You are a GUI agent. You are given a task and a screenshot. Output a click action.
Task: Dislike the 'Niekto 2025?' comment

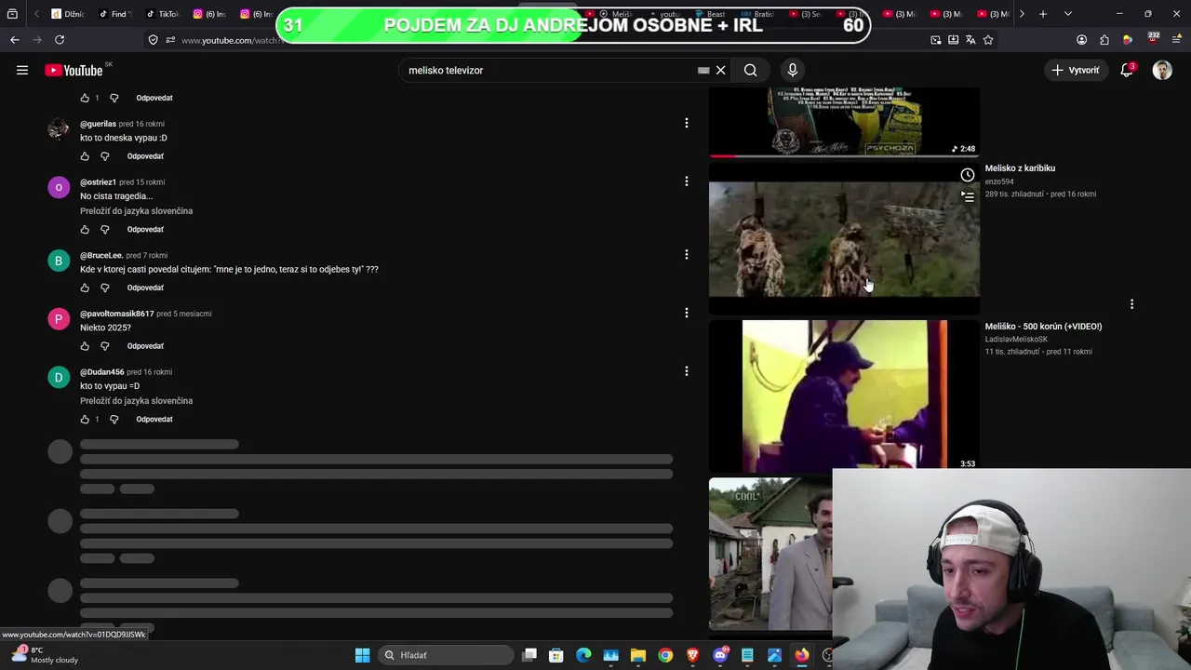[105, 346]
